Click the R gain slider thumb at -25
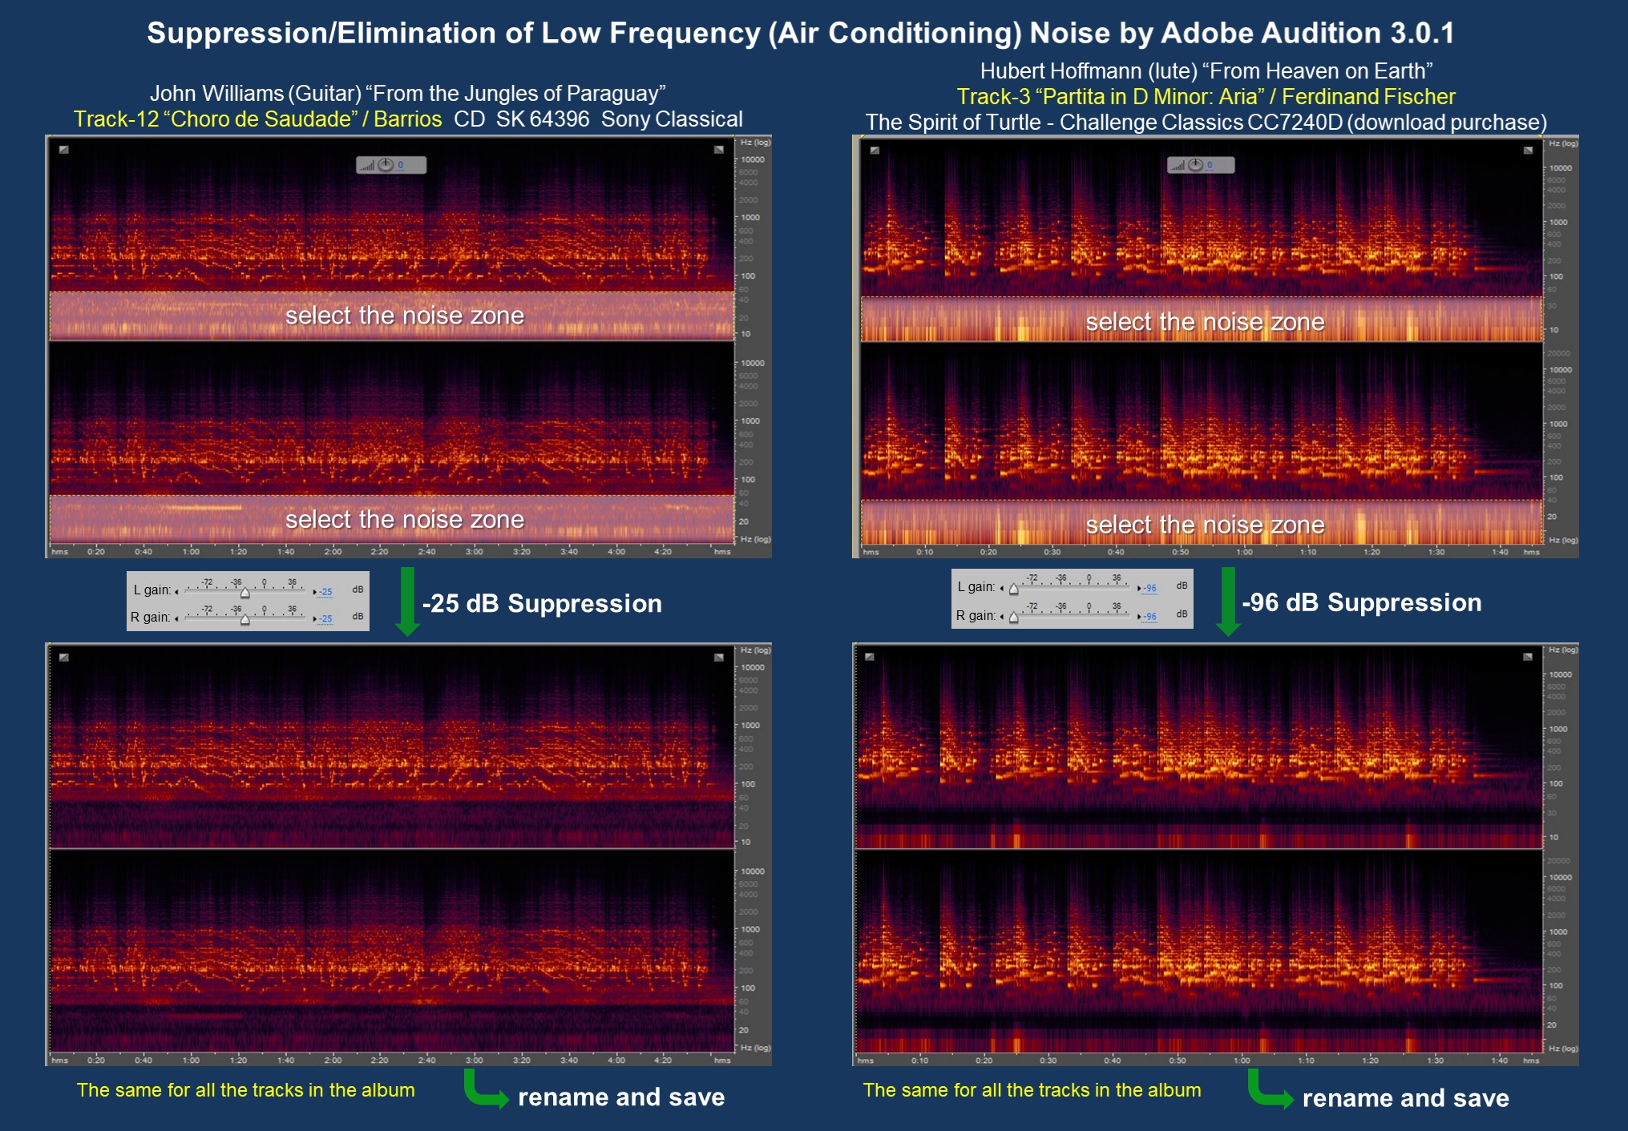Image resolution: width=1628 pixels, height=1131 pixels. point(245,620)
